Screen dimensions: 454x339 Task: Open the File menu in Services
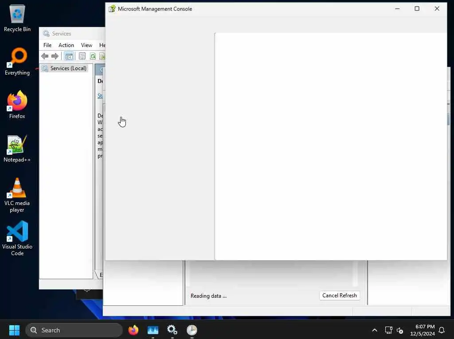pyautogui.click(x=47, y=45)
